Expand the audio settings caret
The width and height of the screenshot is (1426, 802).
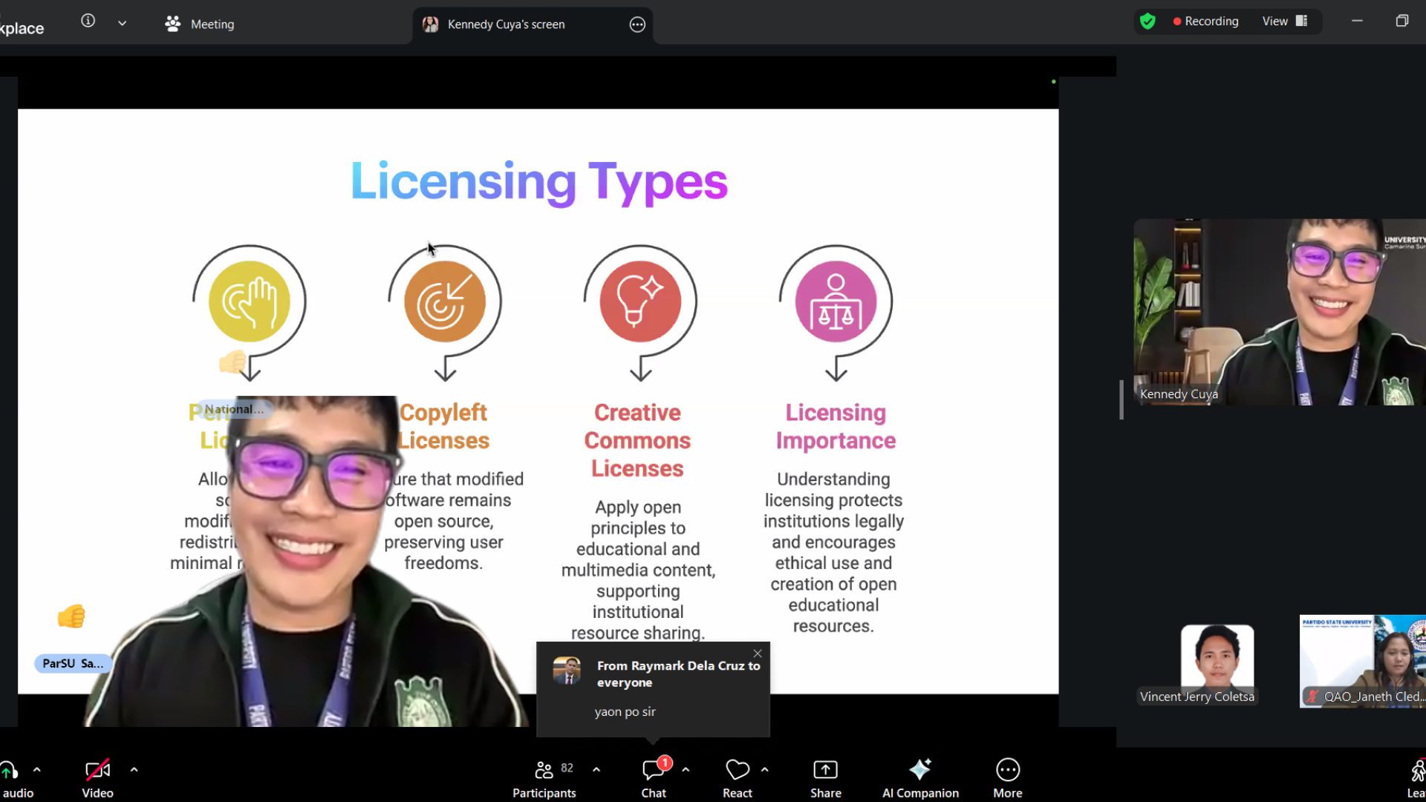pyautogui.click(x=37, y=769)
